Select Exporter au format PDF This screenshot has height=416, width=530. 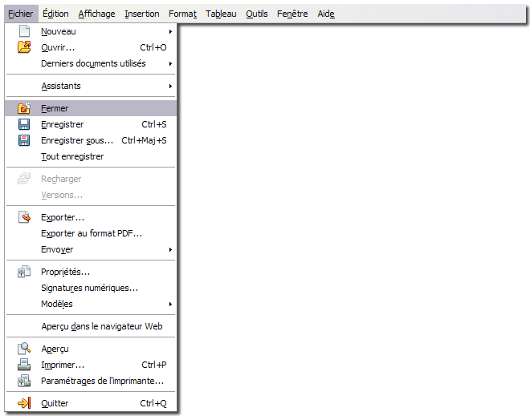click(91, 233)
